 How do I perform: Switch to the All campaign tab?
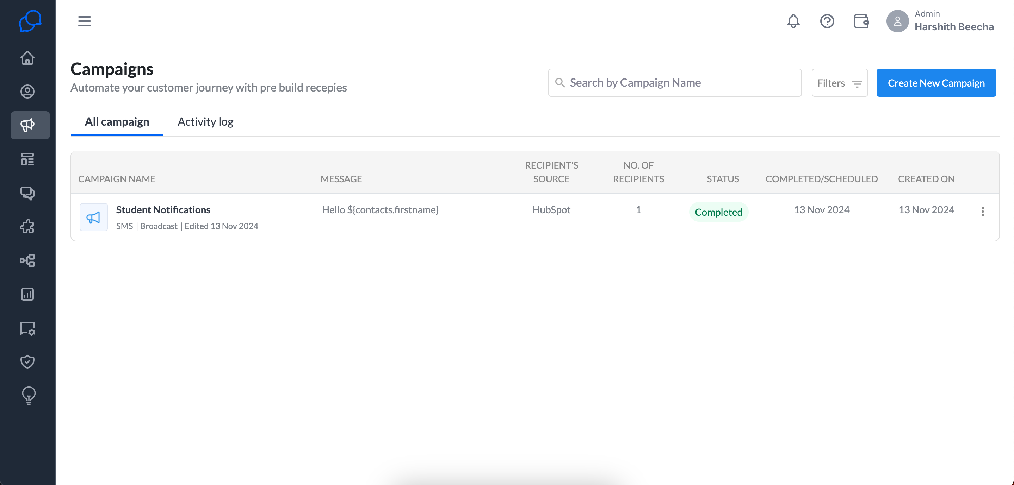click(x=117, y=121)
